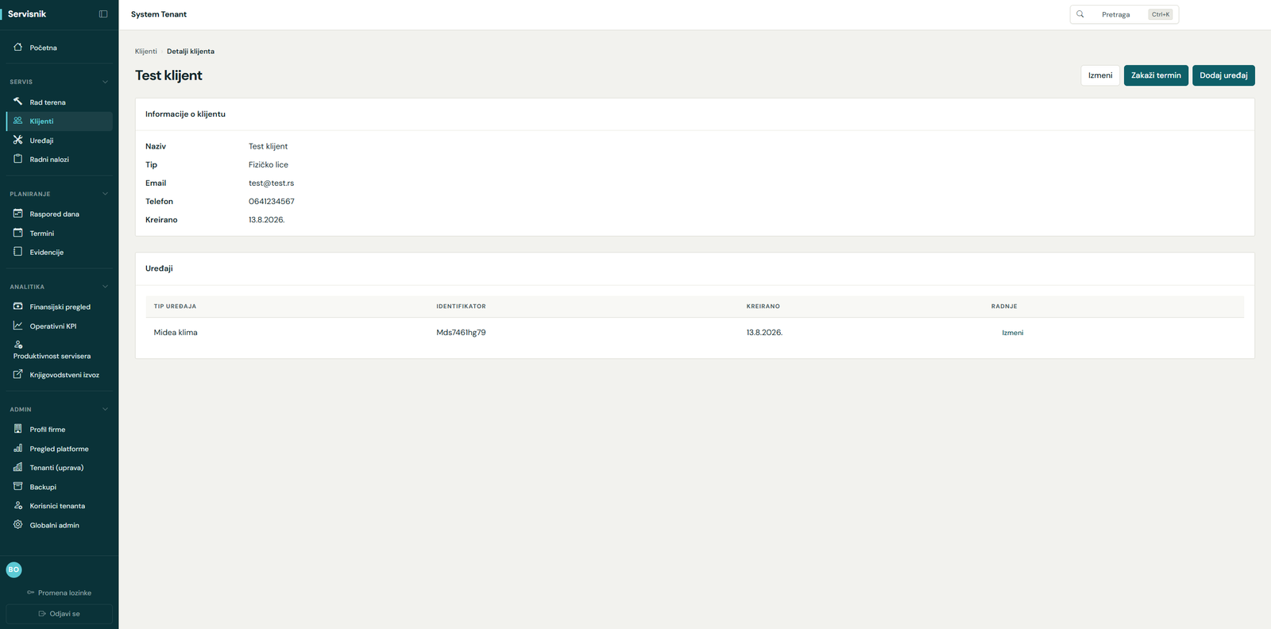1271x629 pixels.
Task: Click Izmeni link for Midea klima
Action: [1012, 333]
